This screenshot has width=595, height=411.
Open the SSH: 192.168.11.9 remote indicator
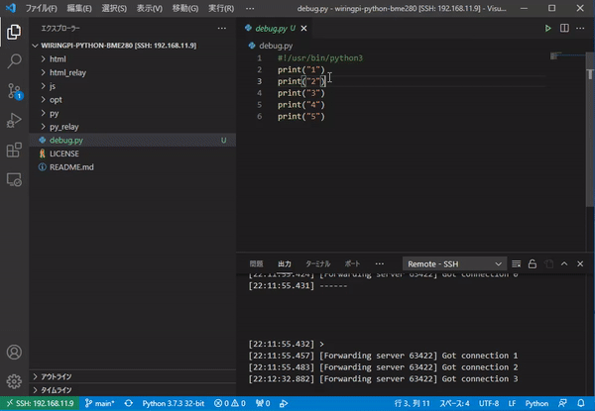40,403
